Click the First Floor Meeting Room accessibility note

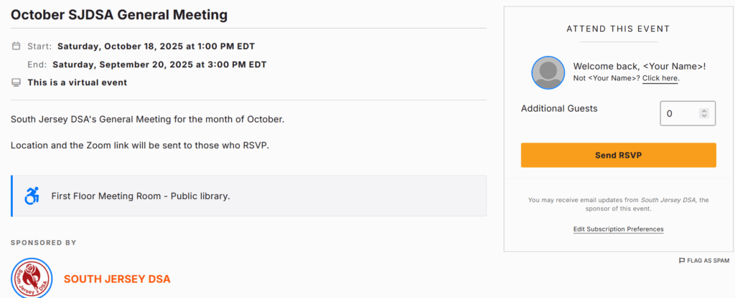click(141, 196)
